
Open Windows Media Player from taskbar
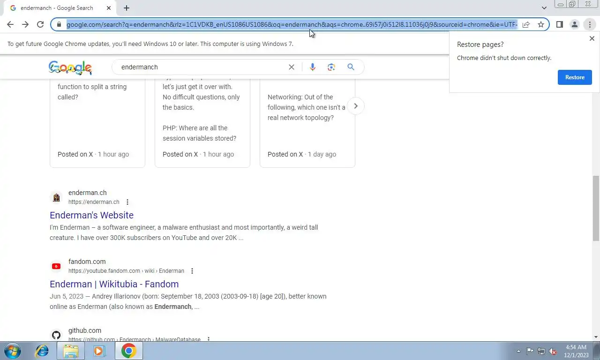(99, 351)
